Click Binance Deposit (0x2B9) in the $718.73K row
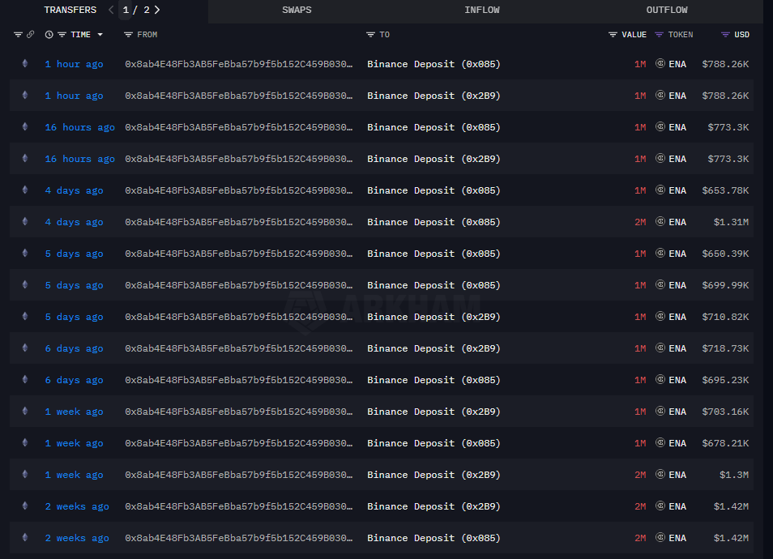Viewport: 773px width, 559px height. 433,348
